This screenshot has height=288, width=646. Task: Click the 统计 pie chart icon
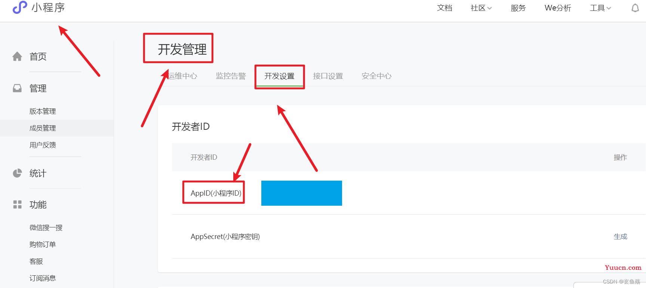17,173
